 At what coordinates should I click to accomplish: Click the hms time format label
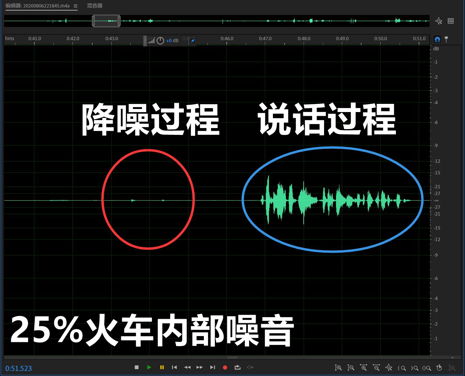tap(9, 38)
